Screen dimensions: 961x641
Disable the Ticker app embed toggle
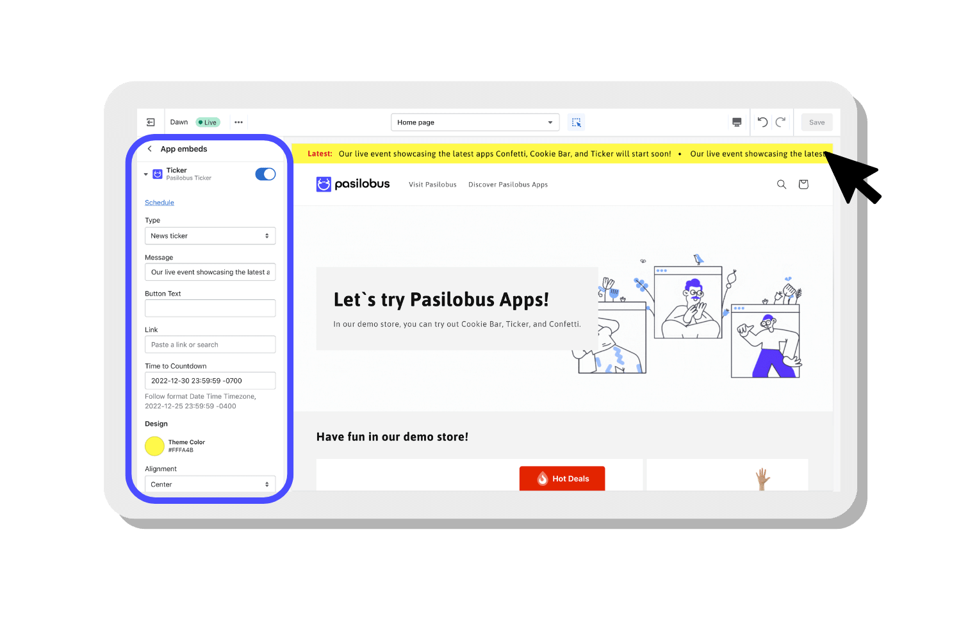(x=265, y=174)
